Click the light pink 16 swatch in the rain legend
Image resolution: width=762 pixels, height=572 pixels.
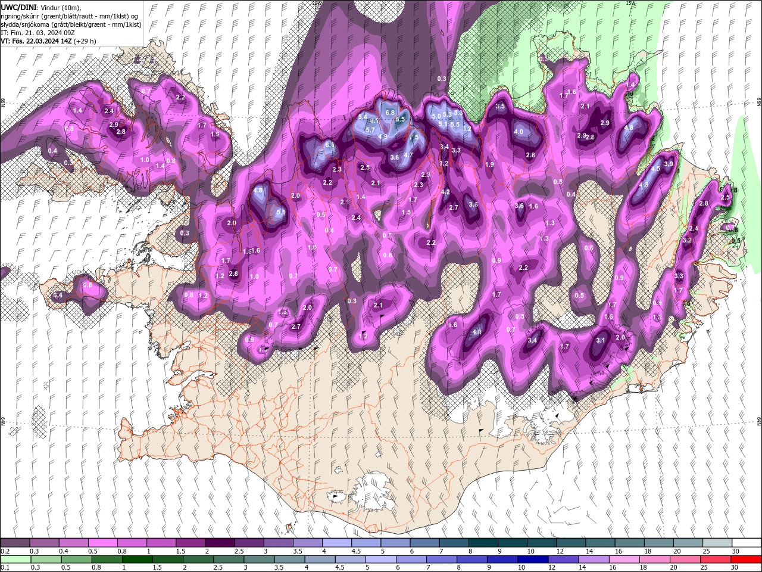pyautogui.click(x=624, y=559)
